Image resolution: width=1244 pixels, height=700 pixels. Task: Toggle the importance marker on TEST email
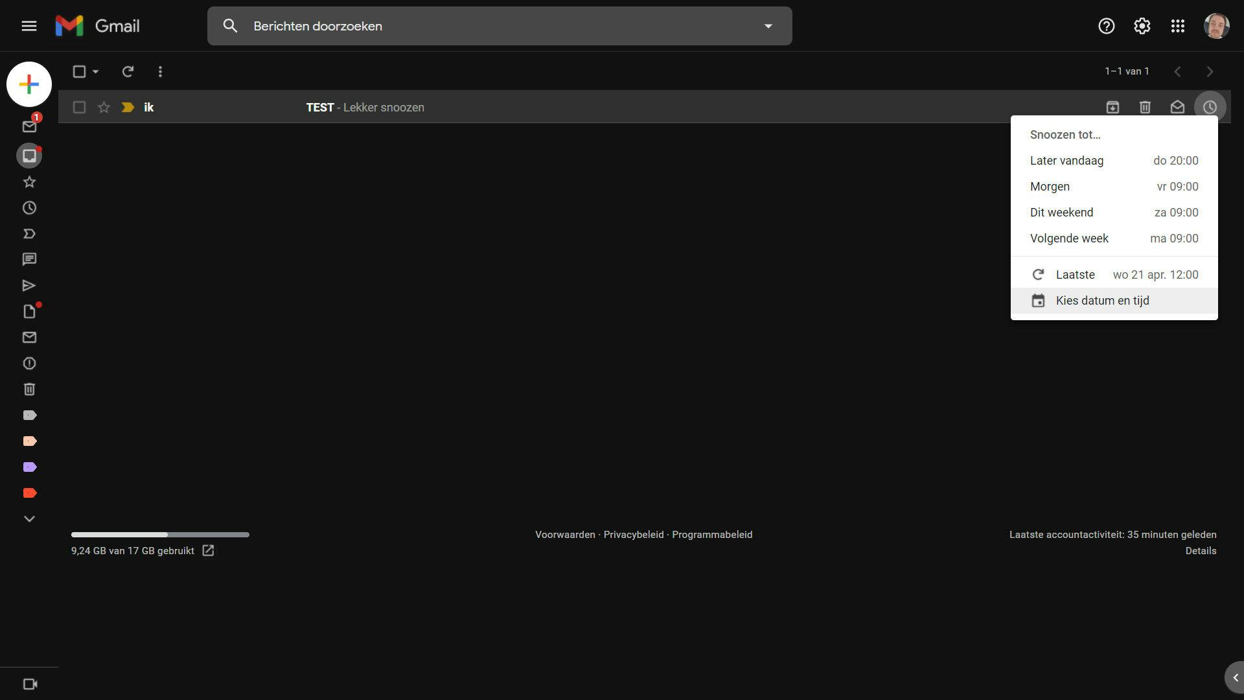[x=128, y=108]
